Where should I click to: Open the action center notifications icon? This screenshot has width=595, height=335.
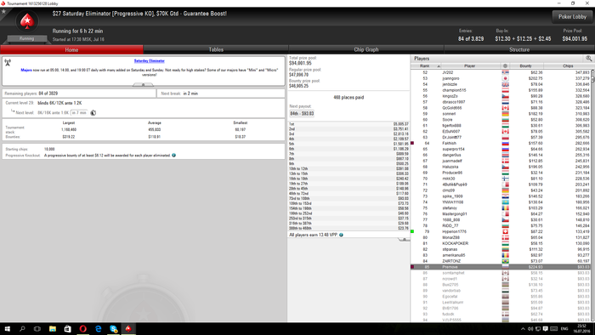coord(546,329)
